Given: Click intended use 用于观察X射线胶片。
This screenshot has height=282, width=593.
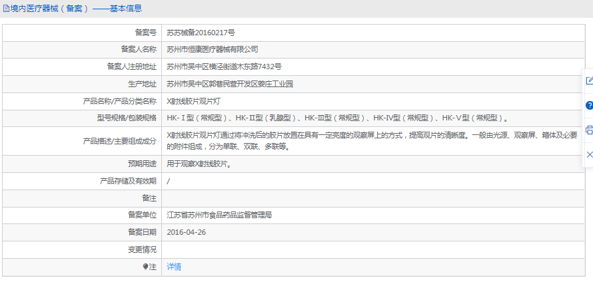Looking at the screenshot, I should pyautogui.click(x=199, y=164).
